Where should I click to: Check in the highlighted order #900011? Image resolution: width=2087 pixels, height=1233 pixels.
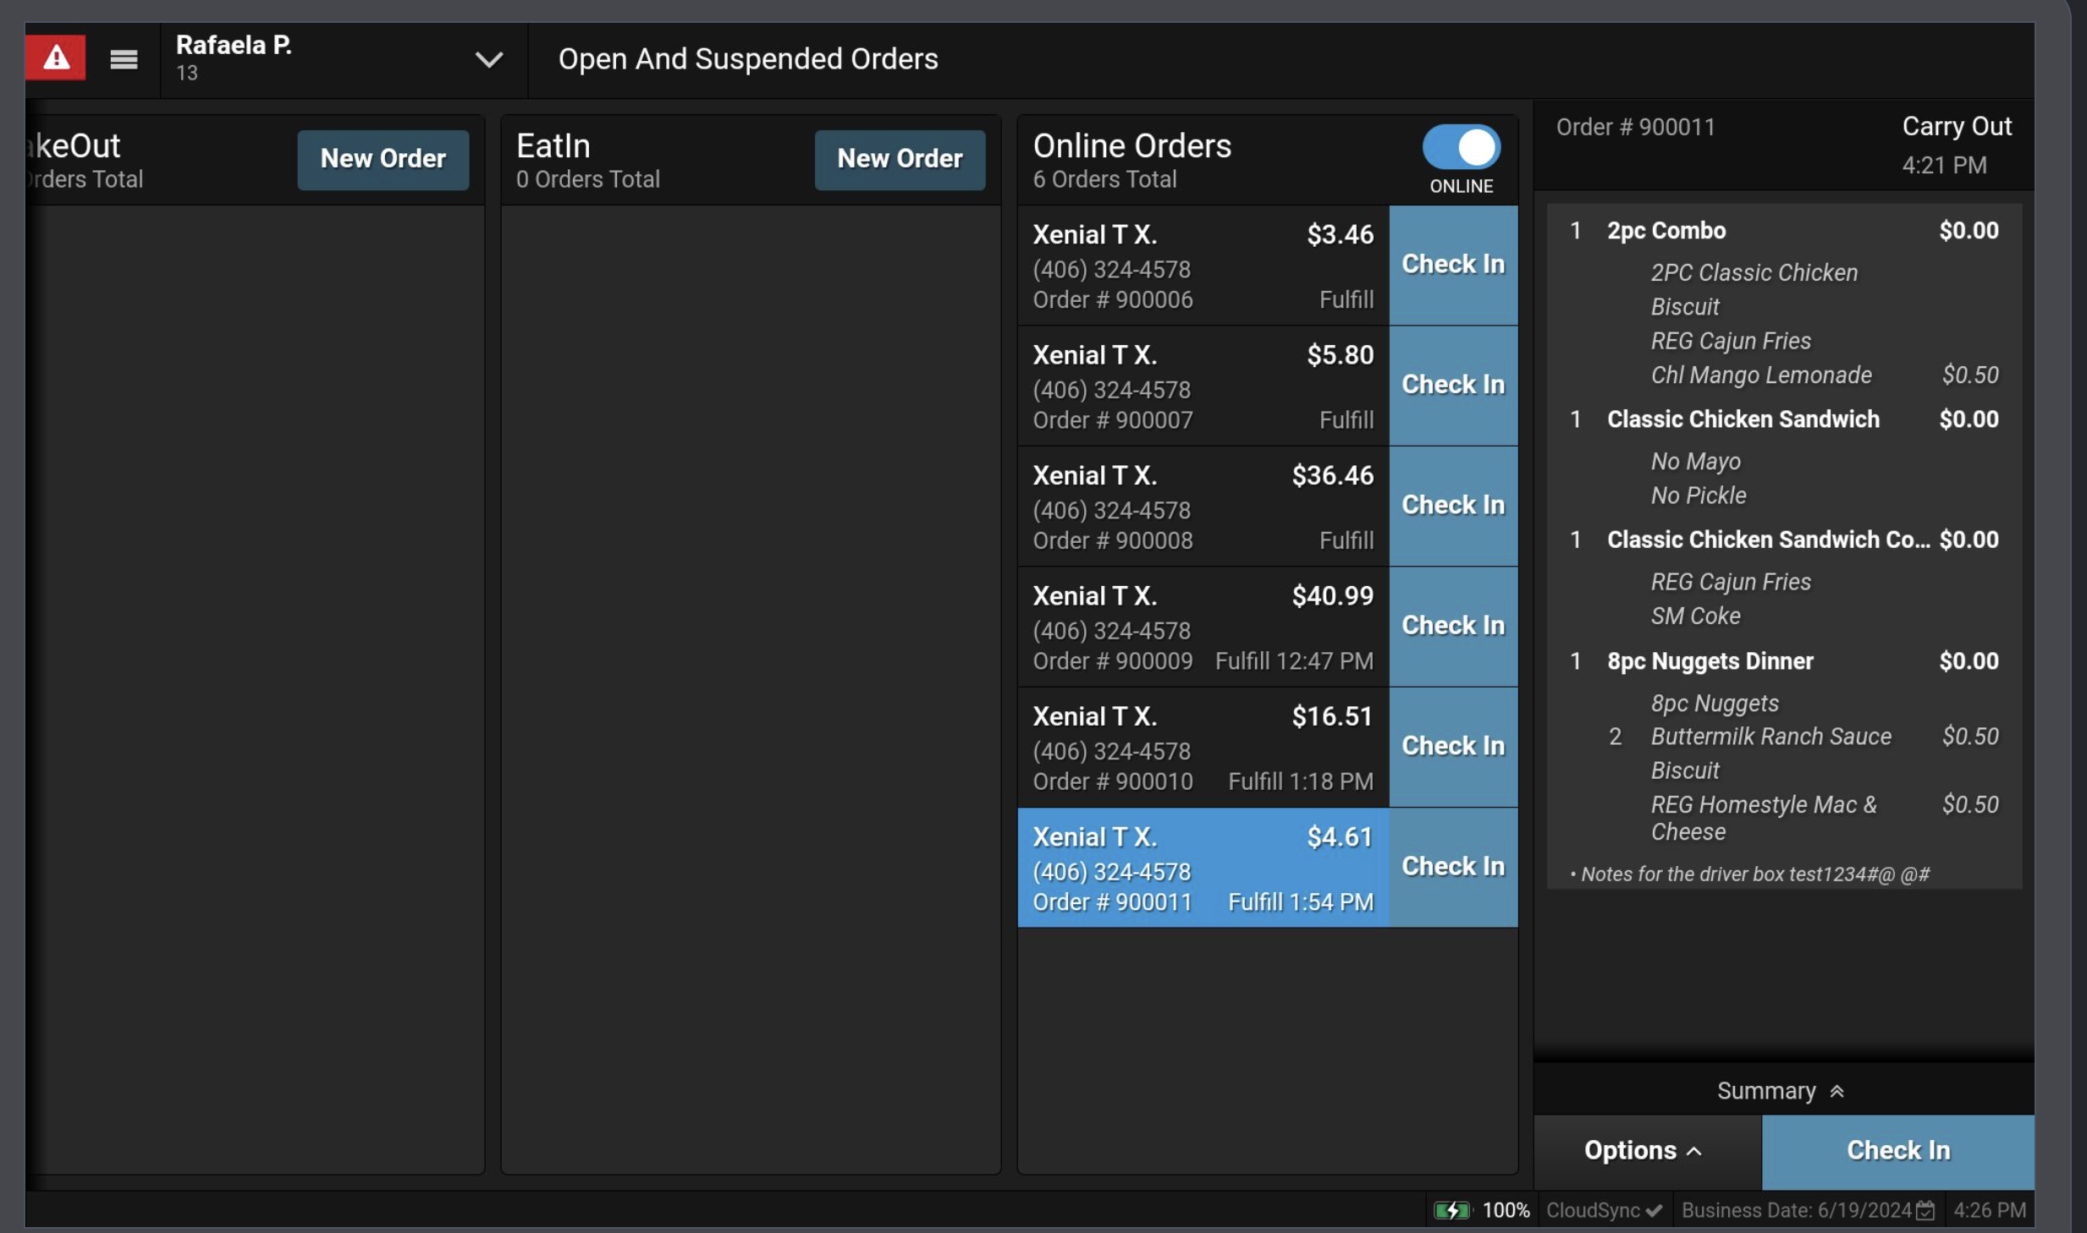[1452, 866]
